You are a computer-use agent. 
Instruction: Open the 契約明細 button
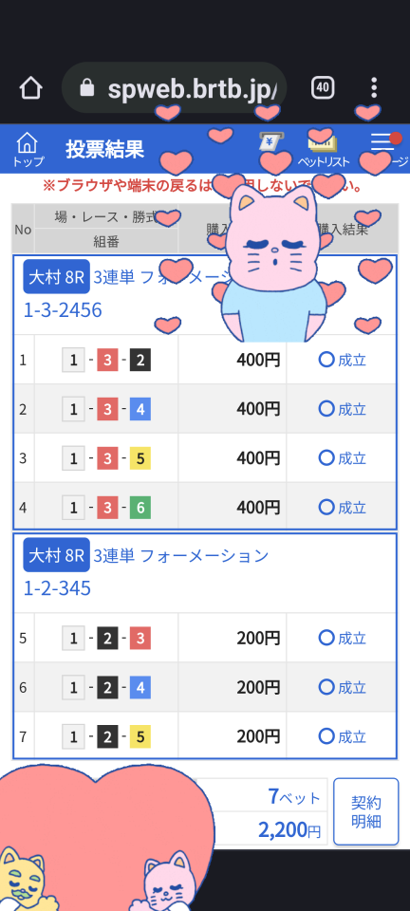point(365,811)
